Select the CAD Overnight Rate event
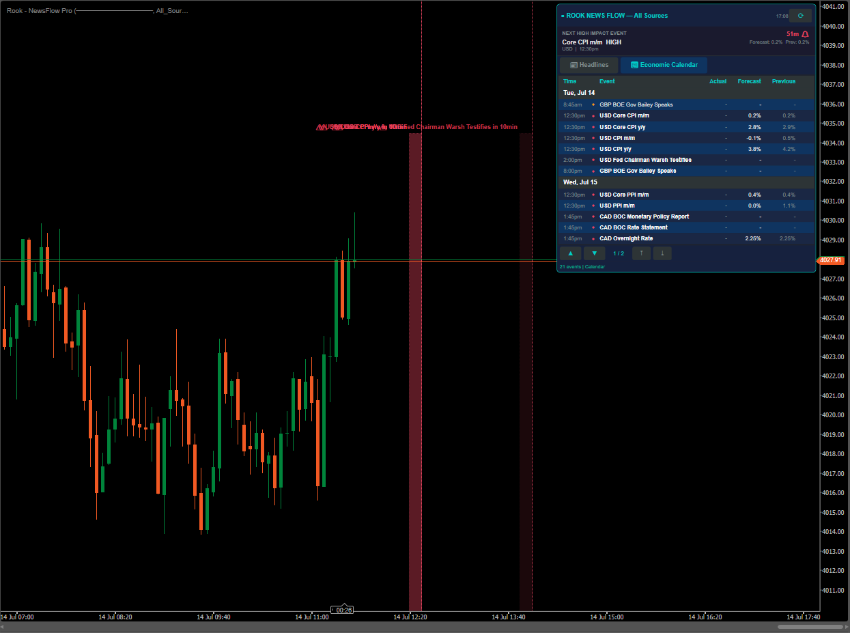The width and height of the screenshot is (850, 633). (x=686, y=238)
